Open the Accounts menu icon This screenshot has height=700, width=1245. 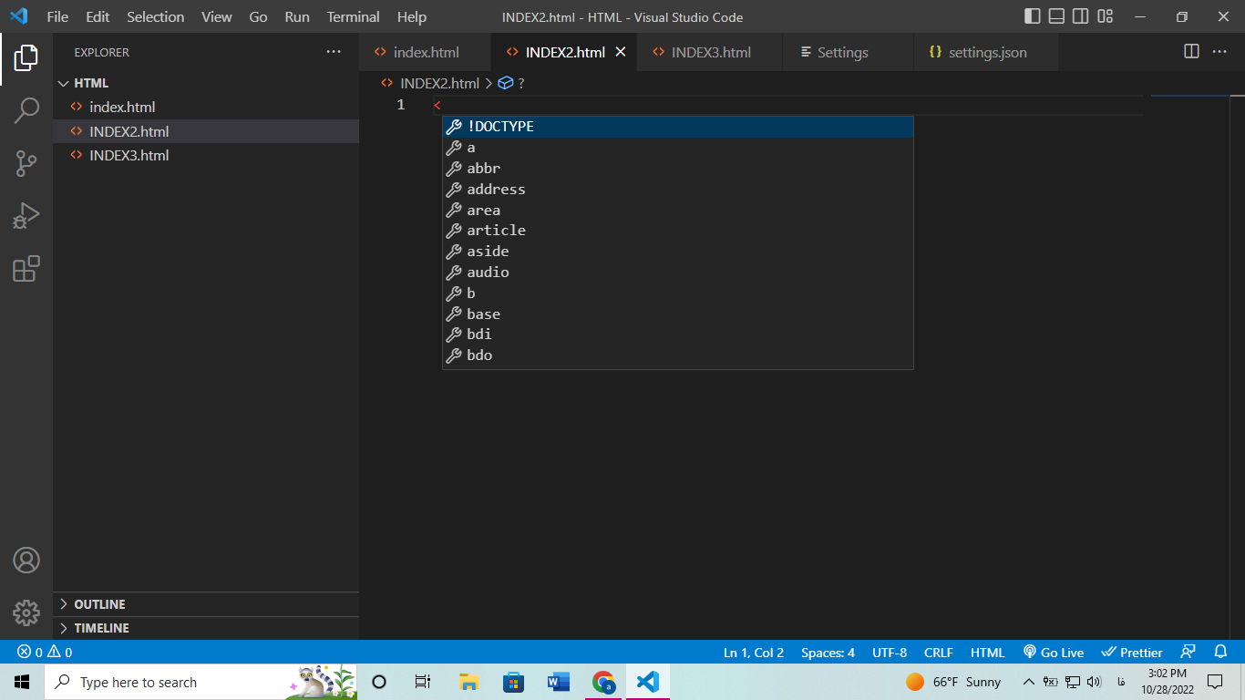click(26, 560)
